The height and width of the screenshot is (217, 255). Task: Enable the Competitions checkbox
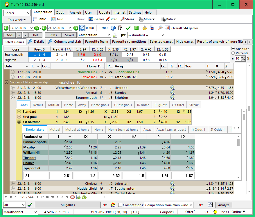(x=120, y=205)
